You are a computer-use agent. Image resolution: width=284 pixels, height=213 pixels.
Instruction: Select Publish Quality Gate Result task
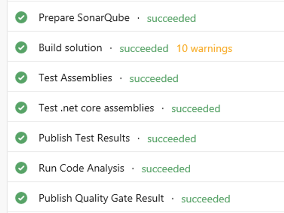tap(101, 198)
